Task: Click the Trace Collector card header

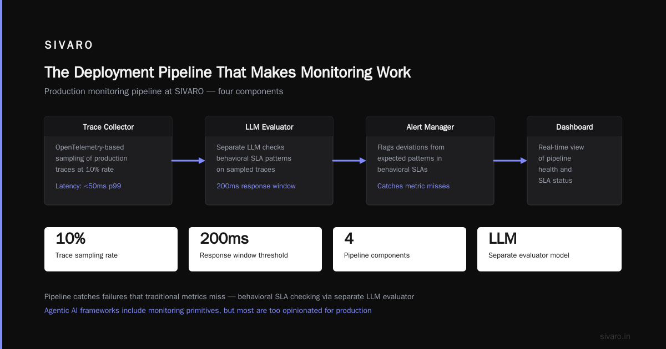Action: [x=108, y=127]
